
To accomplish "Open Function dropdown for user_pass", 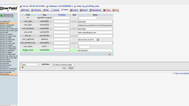I will (x=62, y=25).
